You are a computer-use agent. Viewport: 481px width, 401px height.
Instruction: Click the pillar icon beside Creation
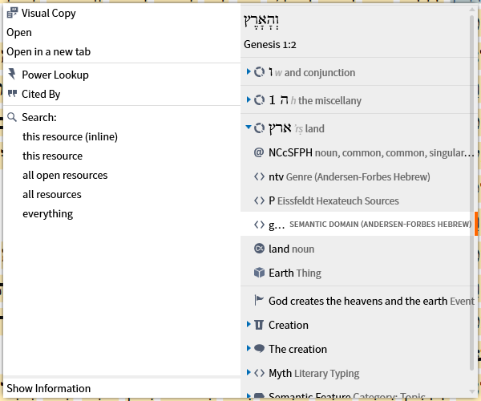tap(259, 325)
